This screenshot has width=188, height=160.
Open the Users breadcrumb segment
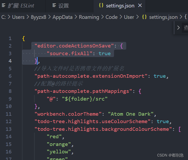point(18,17)
